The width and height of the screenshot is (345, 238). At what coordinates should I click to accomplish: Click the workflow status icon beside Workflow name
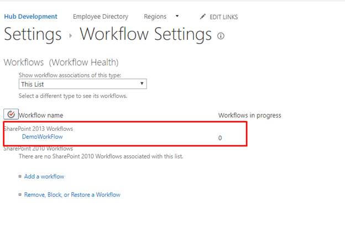click(x=11, y=114)
